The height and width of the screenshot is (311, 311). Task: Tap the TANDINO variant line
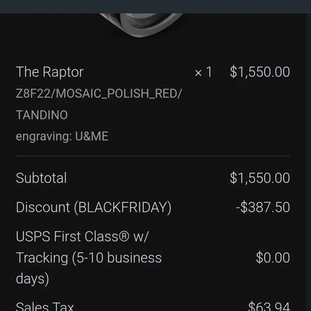point(42,115)
